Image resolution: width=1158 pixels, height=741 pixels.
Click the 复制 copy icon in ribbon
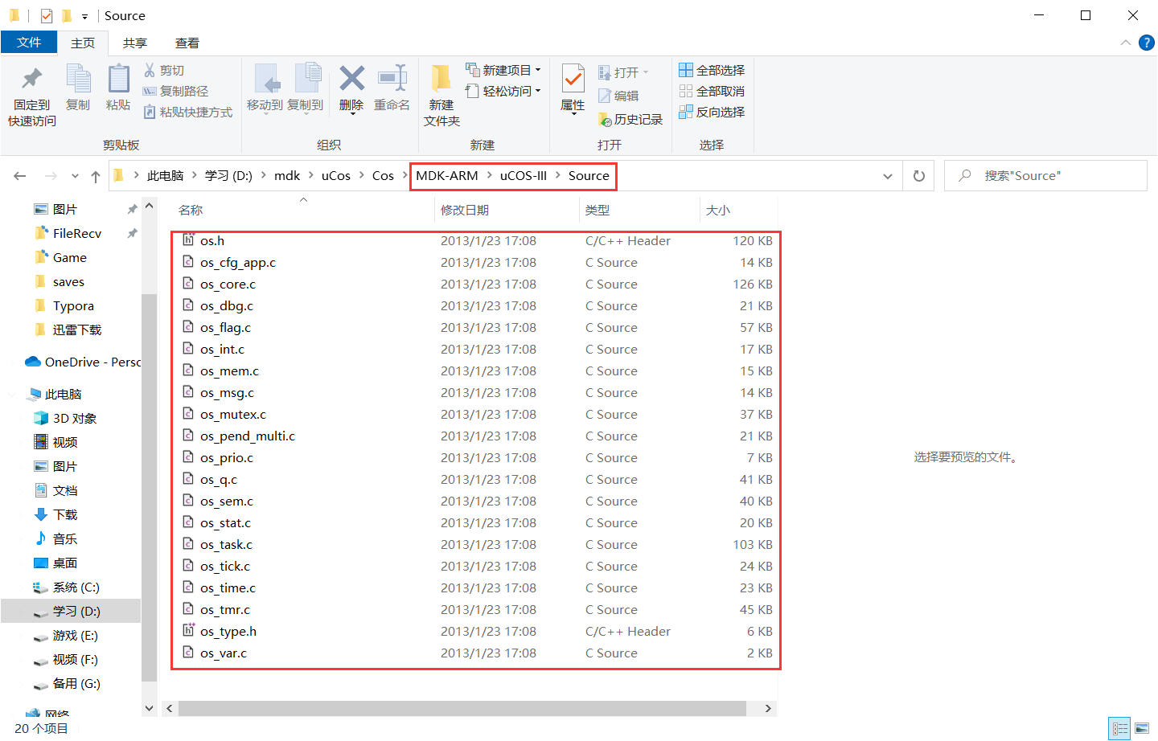point(78,79)
